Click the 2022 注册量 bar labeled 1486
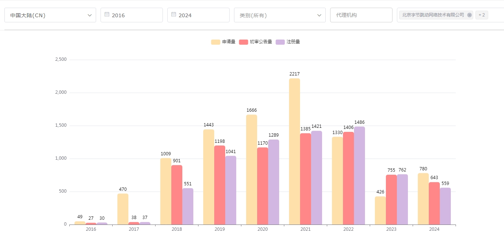This screenshot has width=504, height=241. click(x=359, y=175)
